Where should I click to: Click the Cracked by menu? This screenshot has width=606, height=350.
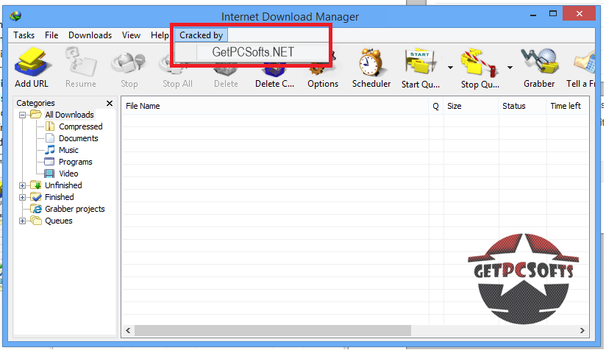tap(201, 35)
